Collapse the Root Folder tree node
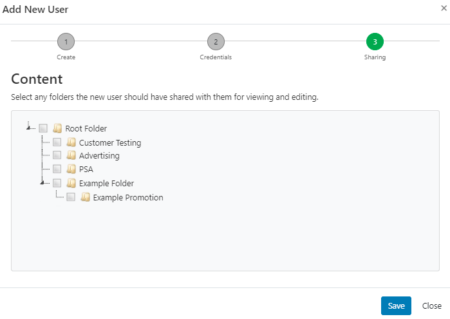Image resolution: width=450 pixels, height=319 pixels. (29, 128)
